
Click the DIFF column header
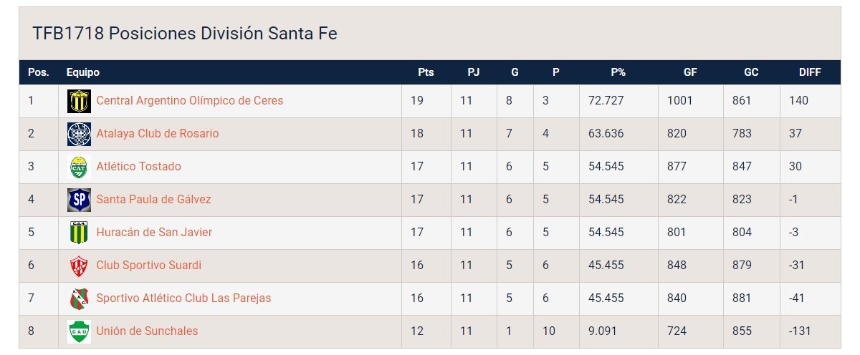[x=810, y=72]
